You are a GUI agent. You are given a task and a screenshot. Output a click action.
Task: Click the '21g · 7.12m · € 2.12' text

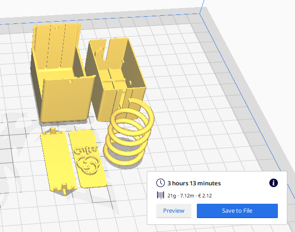(190, 196)
